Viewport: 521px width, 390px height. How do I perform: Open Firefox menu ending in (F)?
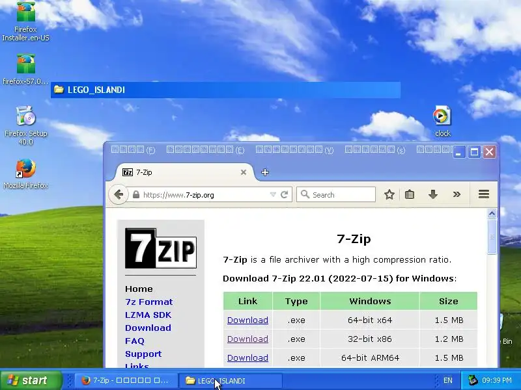coord(134,150)
